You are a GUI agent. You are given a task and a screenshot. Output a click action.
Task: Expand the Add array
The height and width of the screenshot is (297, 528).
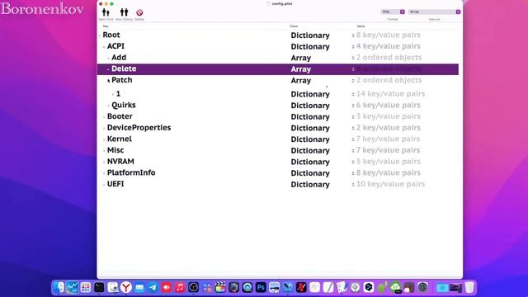[108, 58]
